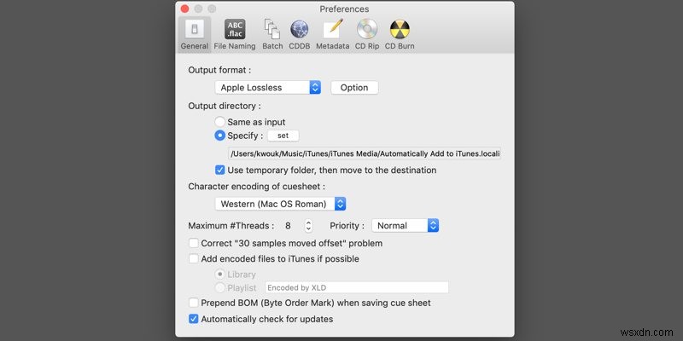
Task: Click the 'Encoded by XLD' playlist field
Action: [357, 287]
